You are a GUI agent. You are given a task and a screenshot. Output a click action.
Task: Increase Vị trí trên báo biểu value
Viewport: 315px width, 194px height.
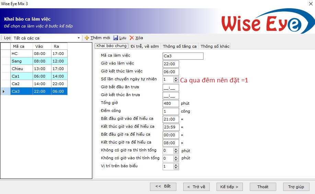click(x=176, y=165)
